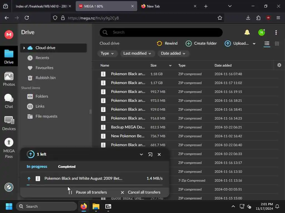Viewport: 285px width, 213px height.
Task: Open the Upload dropdown arrow
Action: (254, 44)
